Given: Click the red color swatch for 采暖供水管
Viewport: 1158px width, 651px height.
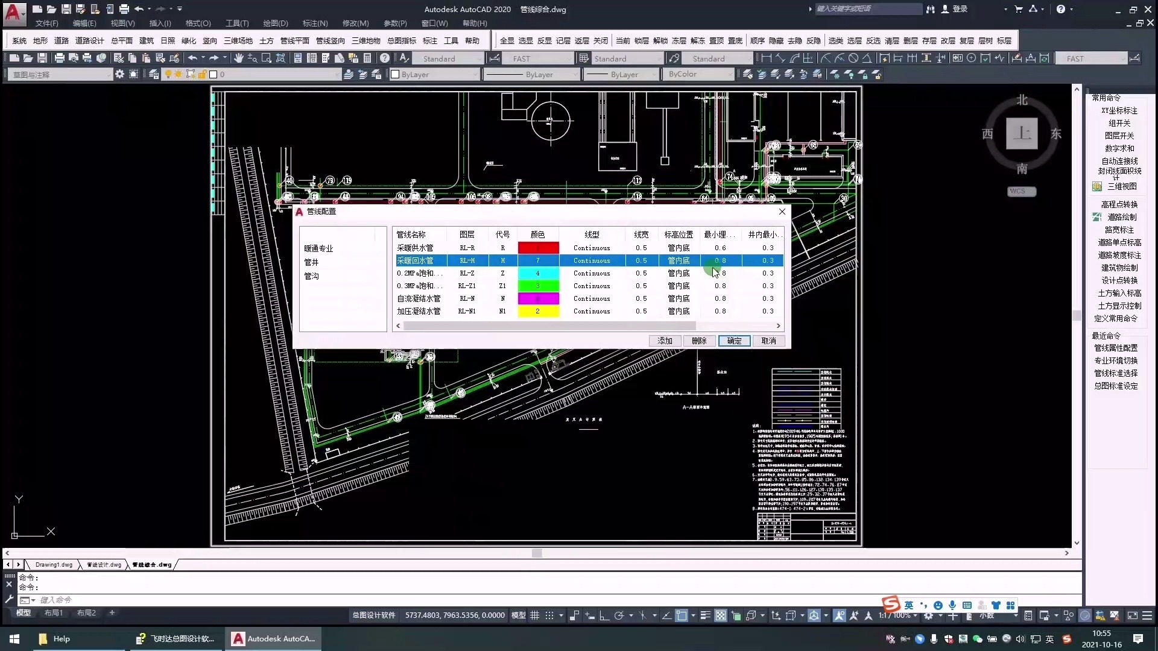Looking at the screenshot, I should point(538,248).
